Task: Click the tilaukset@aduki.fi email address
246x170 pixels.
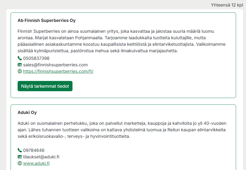Action: point(41,157)
